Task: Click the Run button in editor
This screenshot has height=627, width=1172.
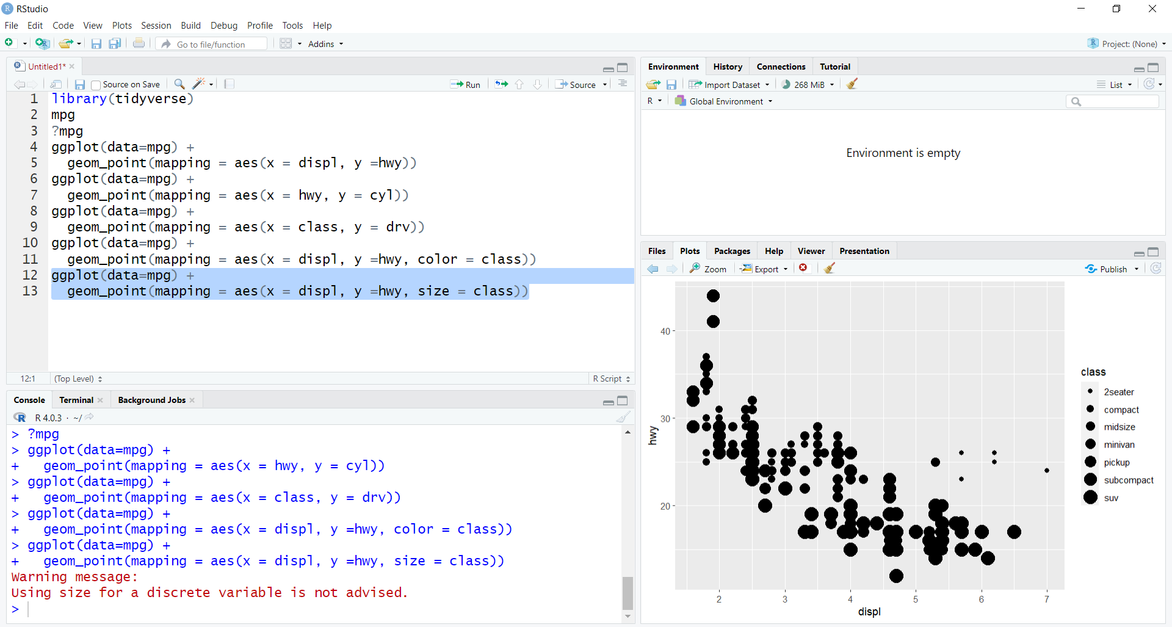Action: click(465, 85)
